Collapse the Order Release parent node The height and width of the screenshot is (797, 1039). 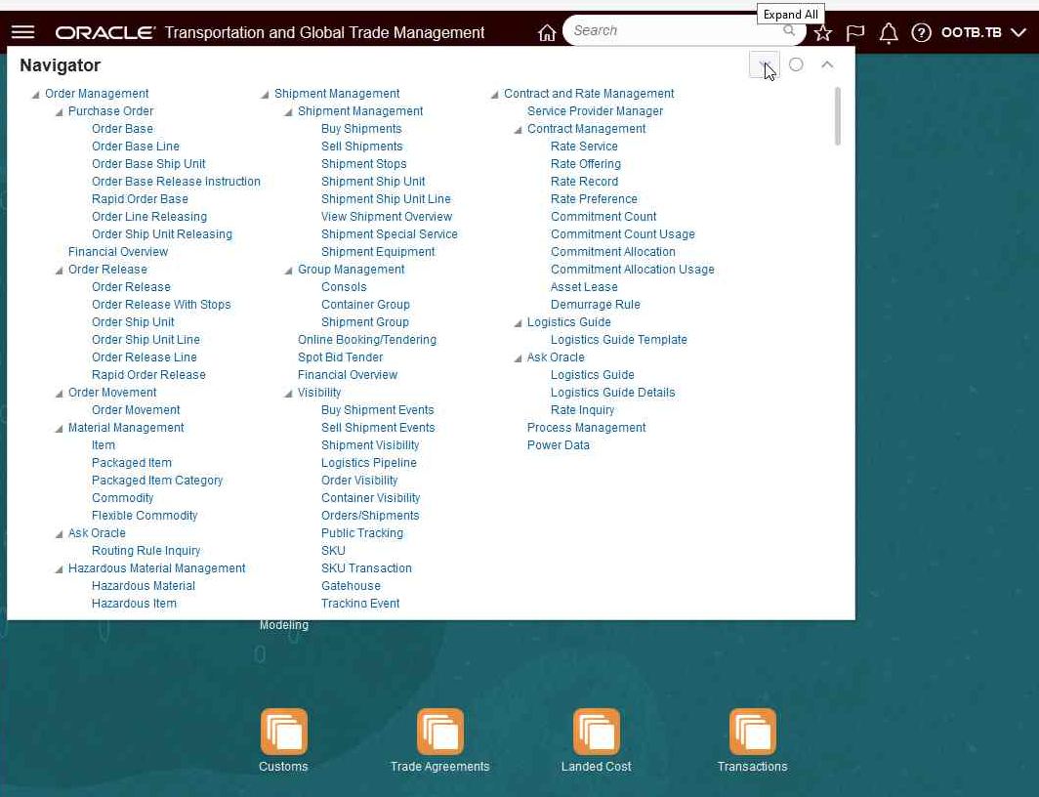pos(59,271)
